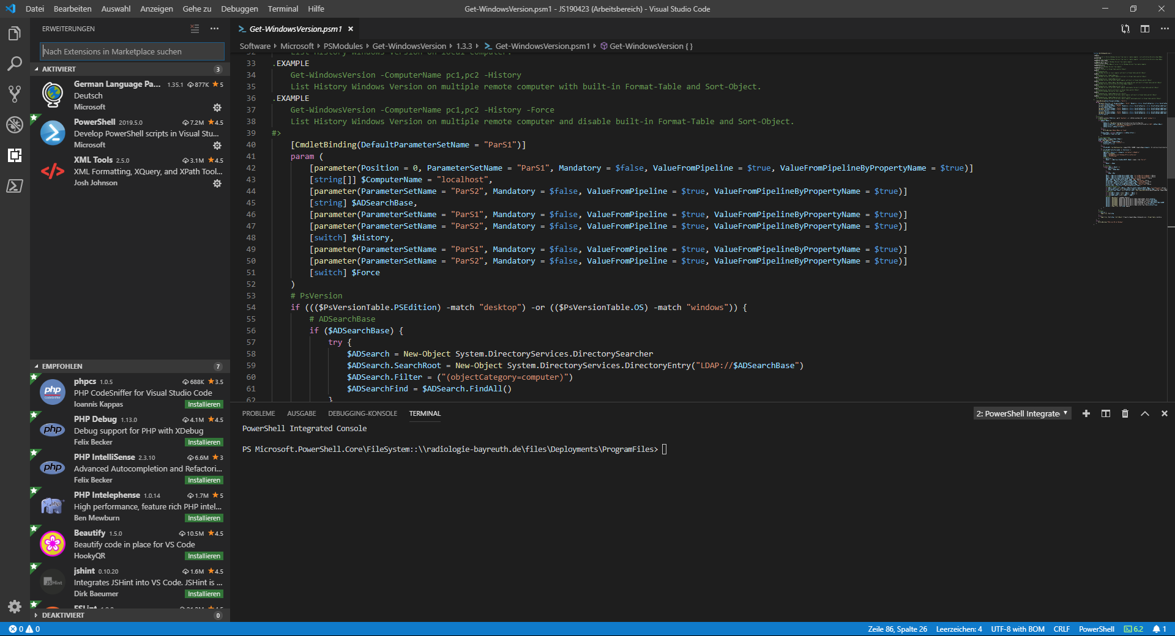The height and width of the screenshot is (636, 1175).
Task: Open PSModules breadcrumb dropdown
Action: tap(343, 46)
